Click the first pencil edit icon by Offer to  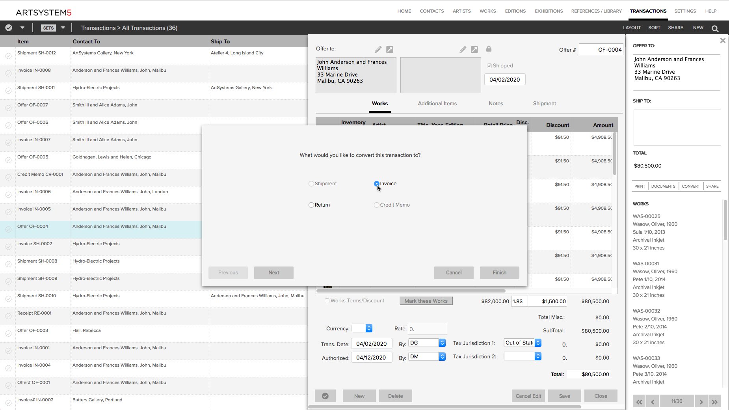(378, 49)
